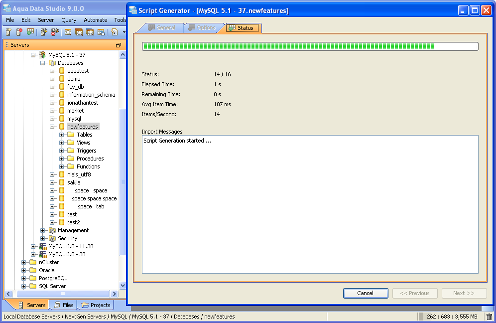Click the green script generation progress bar
The height and width of the screenshot is (323, 496).
[x=310, y=46]
